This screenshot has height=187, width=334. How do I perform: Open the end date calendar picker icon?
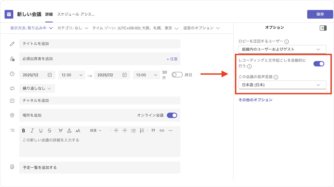click(124, 75)
